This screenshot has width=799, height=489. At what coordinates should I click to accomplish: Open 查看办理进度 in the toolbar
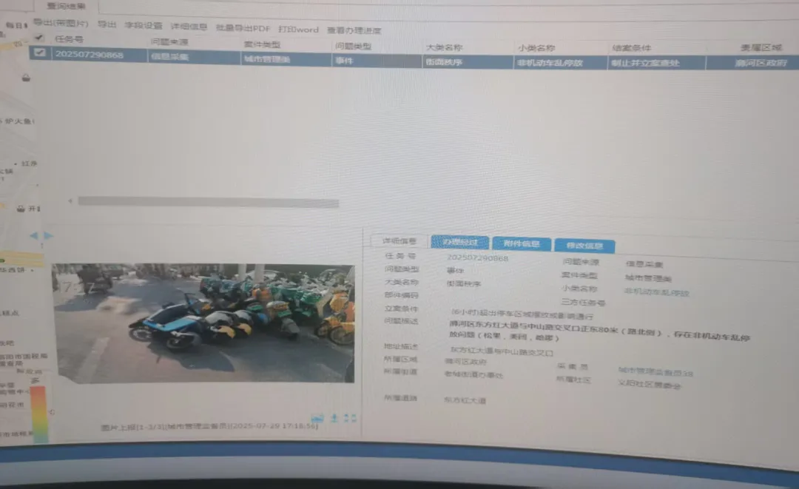point(354,30)
